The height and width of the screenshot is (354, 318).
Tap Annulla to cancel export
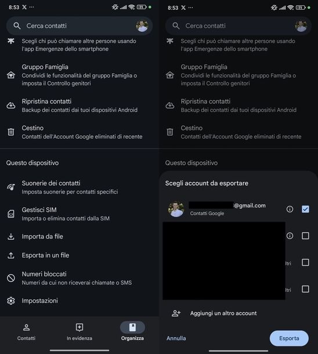(176, 338)
